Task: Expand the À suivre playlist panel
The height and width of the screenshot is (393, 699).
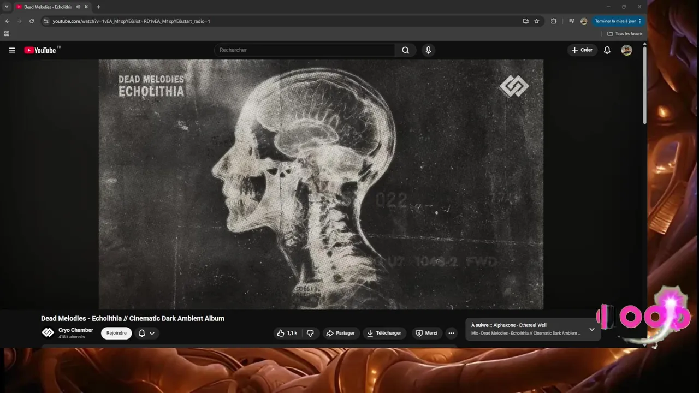Action: [x=591, y=329]
